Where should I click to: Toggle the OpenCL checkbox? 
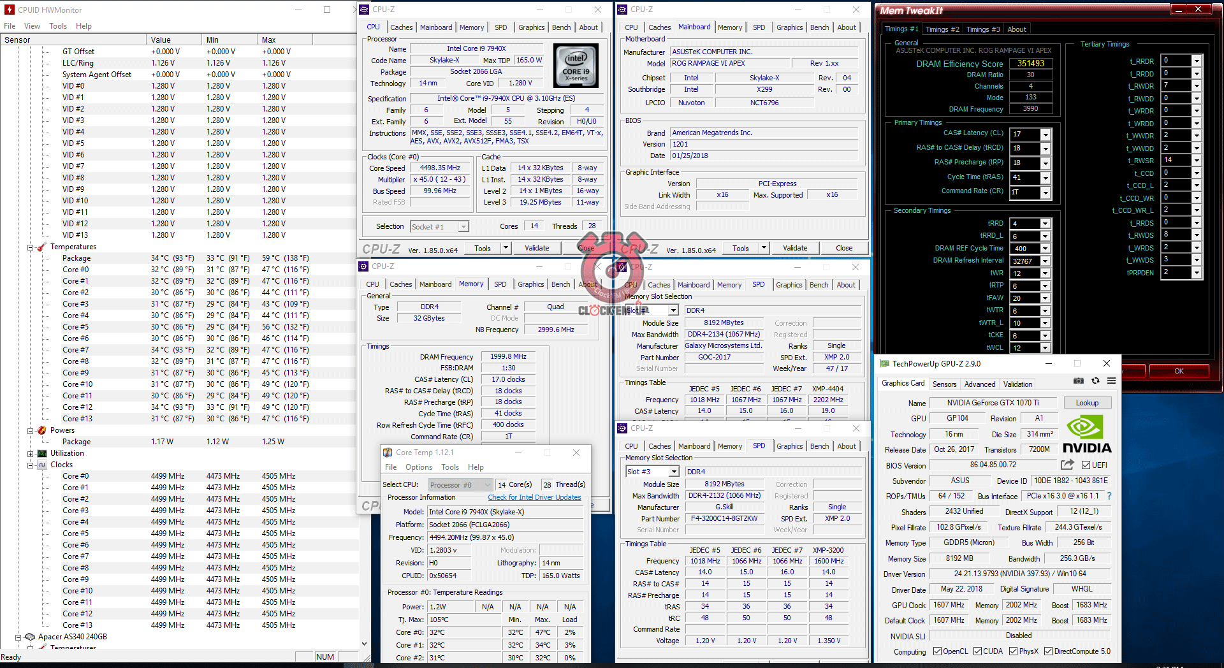(937, 651)
